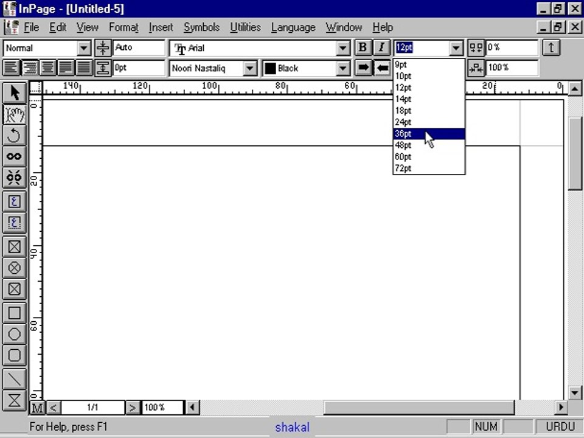Open the Format menu
584x438 pixels.
tap(123, 27)
